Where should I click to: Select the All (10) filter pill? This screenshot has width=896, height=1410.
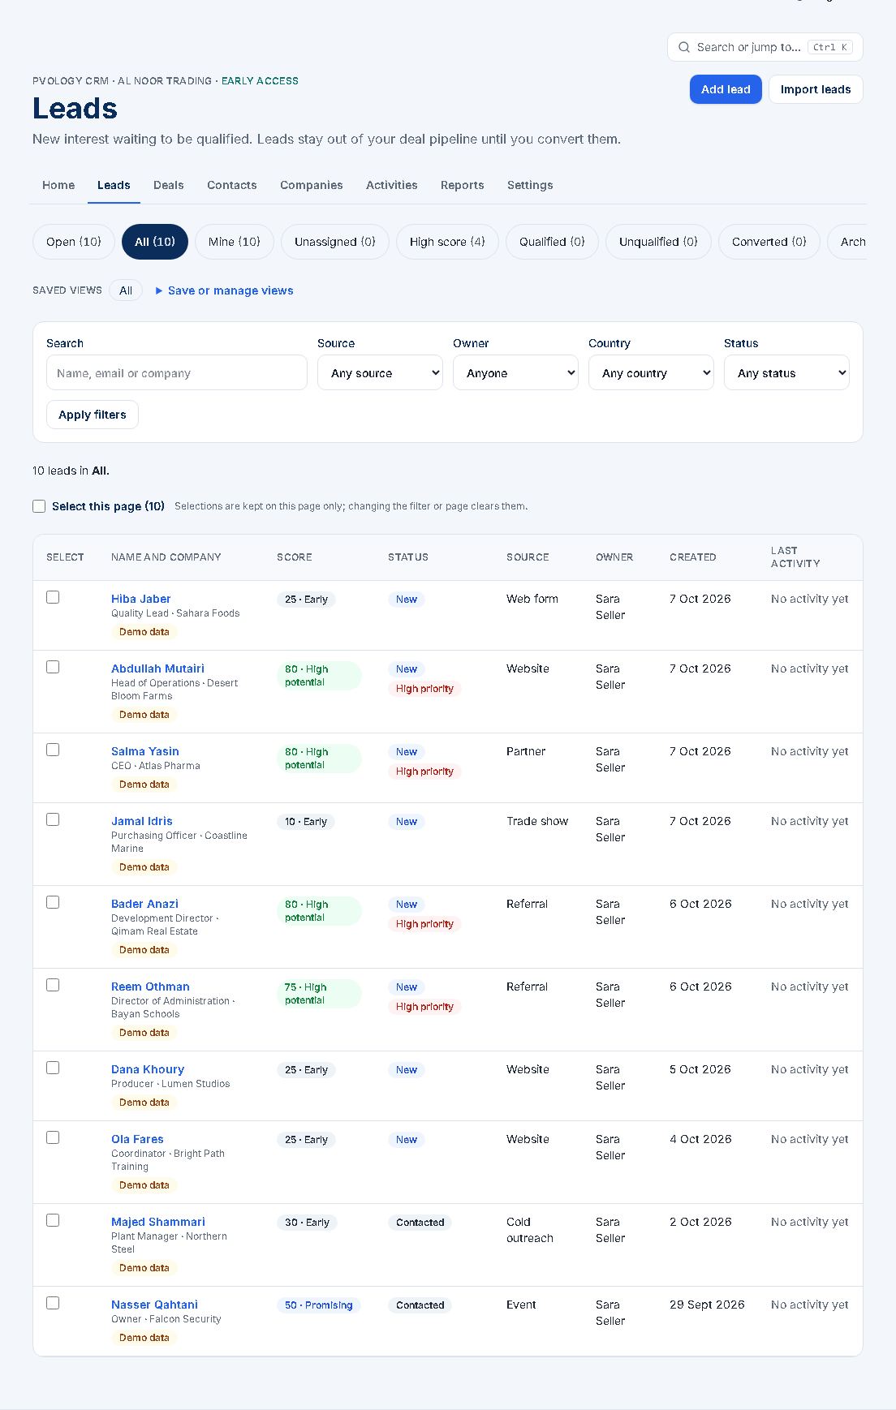[x=155, y=242]
